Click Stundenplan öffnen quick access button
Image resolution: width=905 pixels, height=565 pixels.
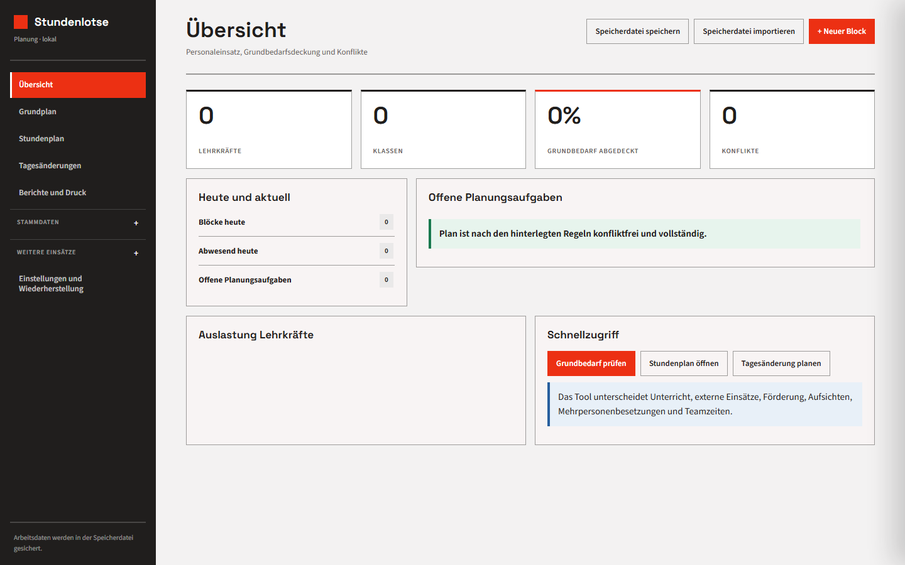(684, 363)
